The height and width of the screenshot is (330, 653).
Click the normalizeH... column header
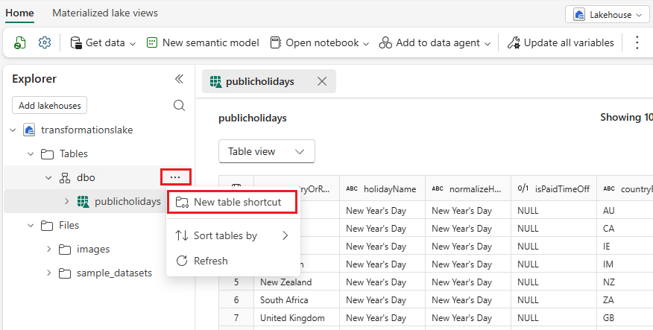click(468, 189)
